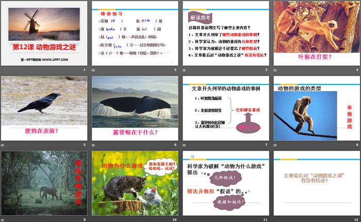Screen dimensions: 361x222
Task: Click animation star icon under slide 7
Action: [184, 145]
